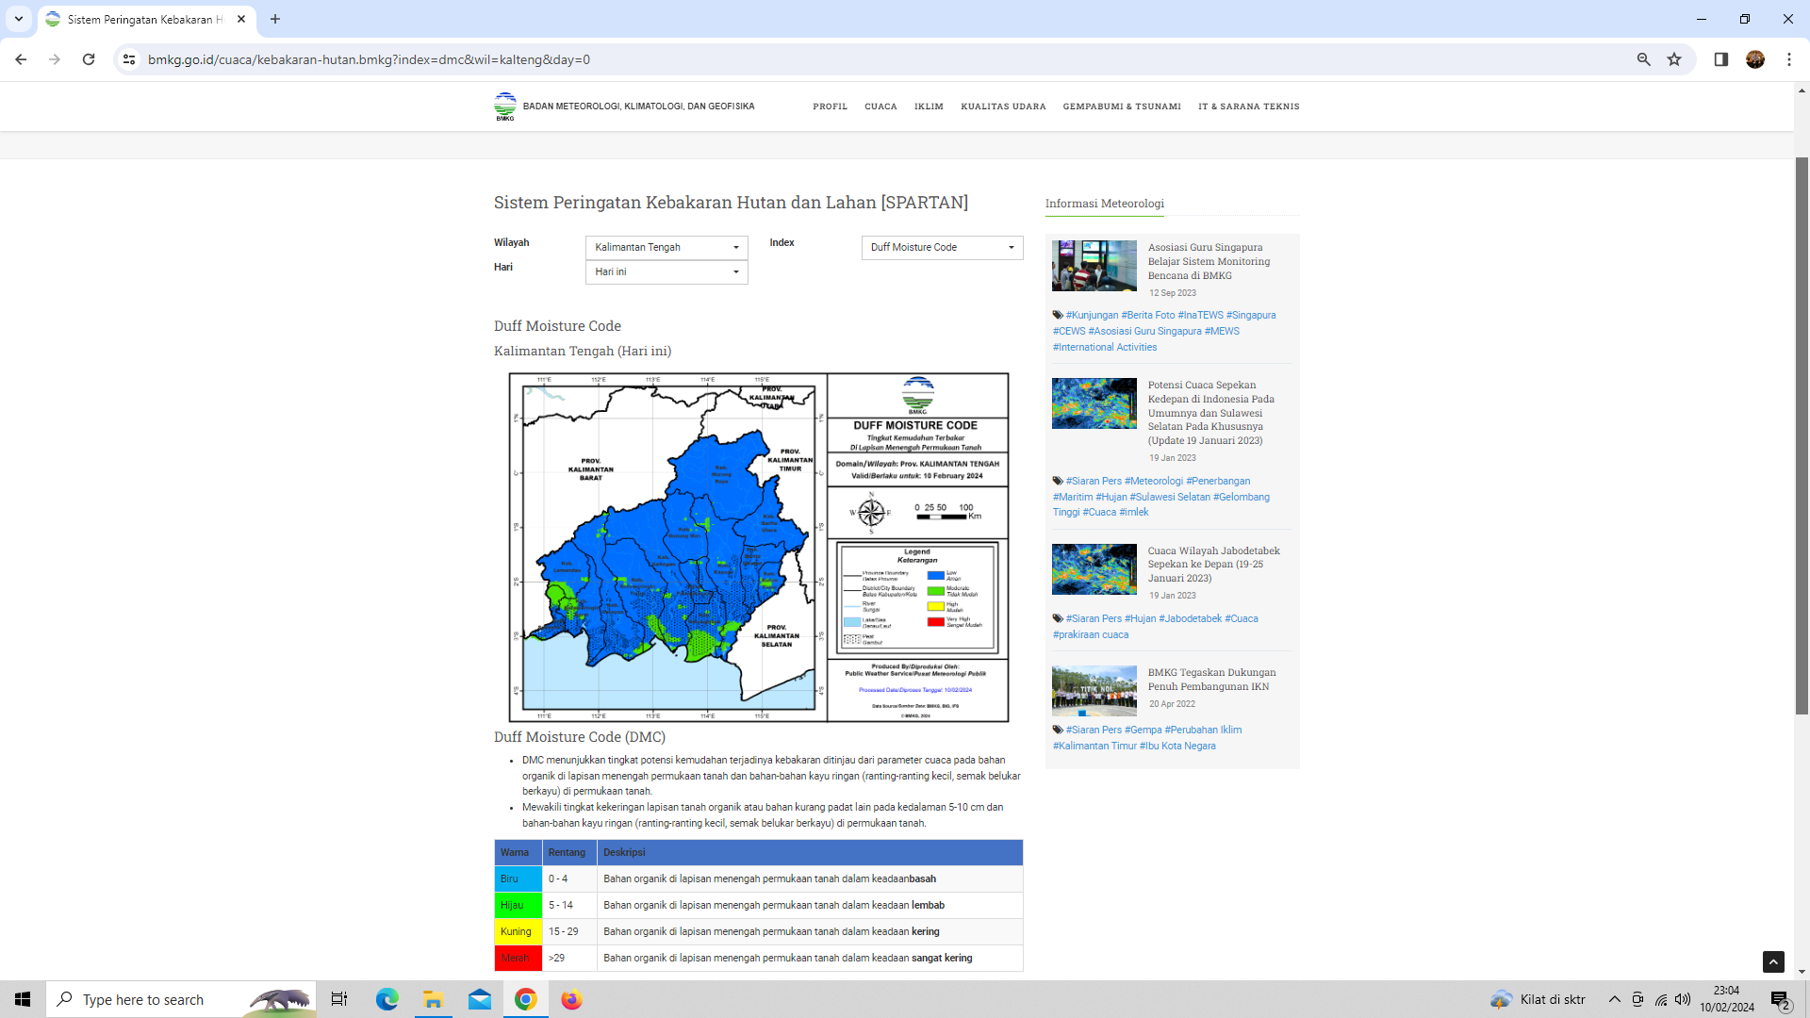The height and width of the screenshot is (1018, 1810).
Task: Click the yellow Kuning color cell
Action: pos(518,931)
